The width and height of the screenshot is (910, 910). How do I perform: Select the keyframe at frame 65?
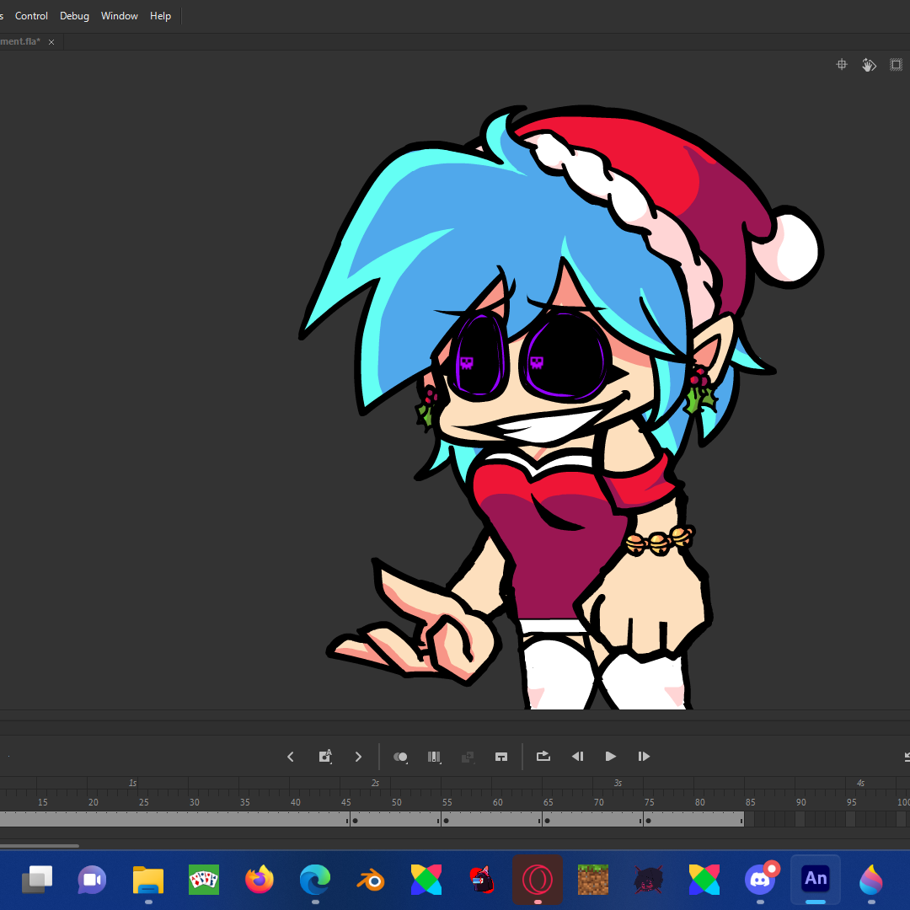tap(547, 820)
